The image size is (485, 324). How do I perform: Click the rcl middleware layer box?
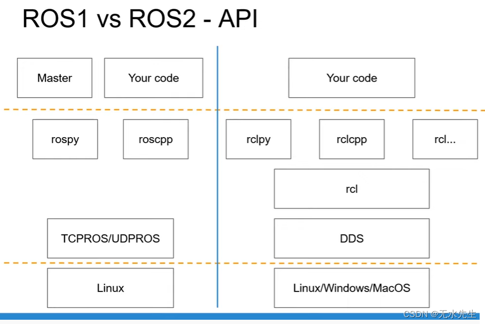351,188
